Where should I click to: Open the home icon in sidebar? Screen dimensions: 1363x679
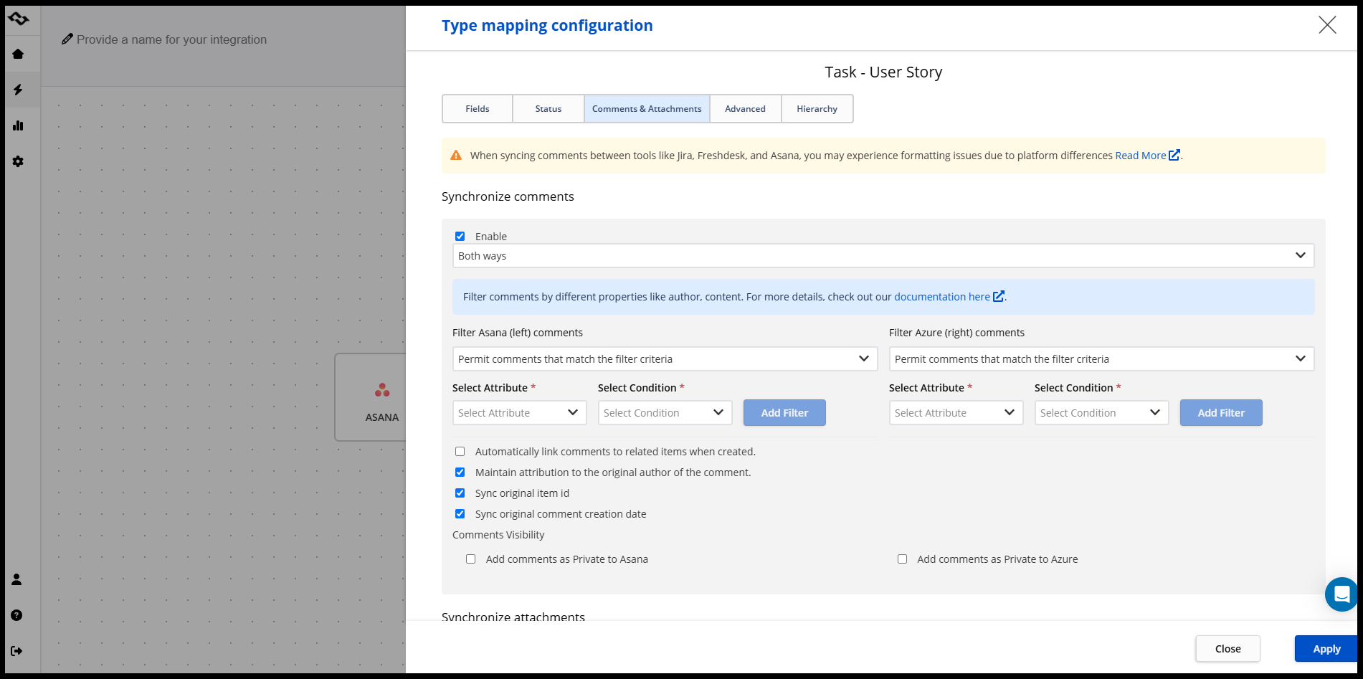tap(18, 54)
